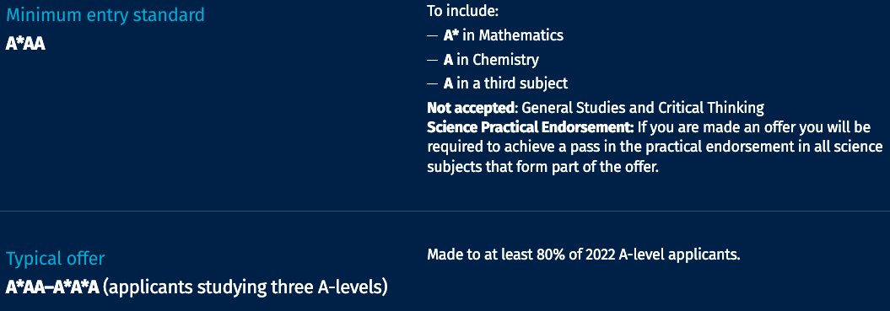Click the horizontal divider line between sections
Image resolution: width=890 pixels, height=311 pixels.
pos(445,211)
